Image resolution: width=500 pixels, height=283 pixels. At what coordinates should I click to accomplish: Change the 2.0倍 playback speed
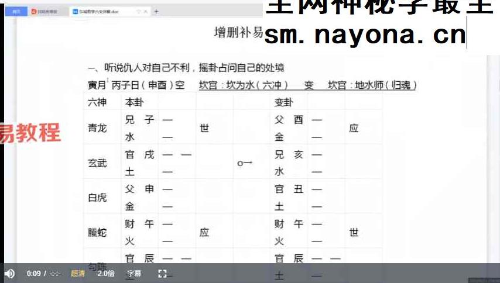[106, 274]
